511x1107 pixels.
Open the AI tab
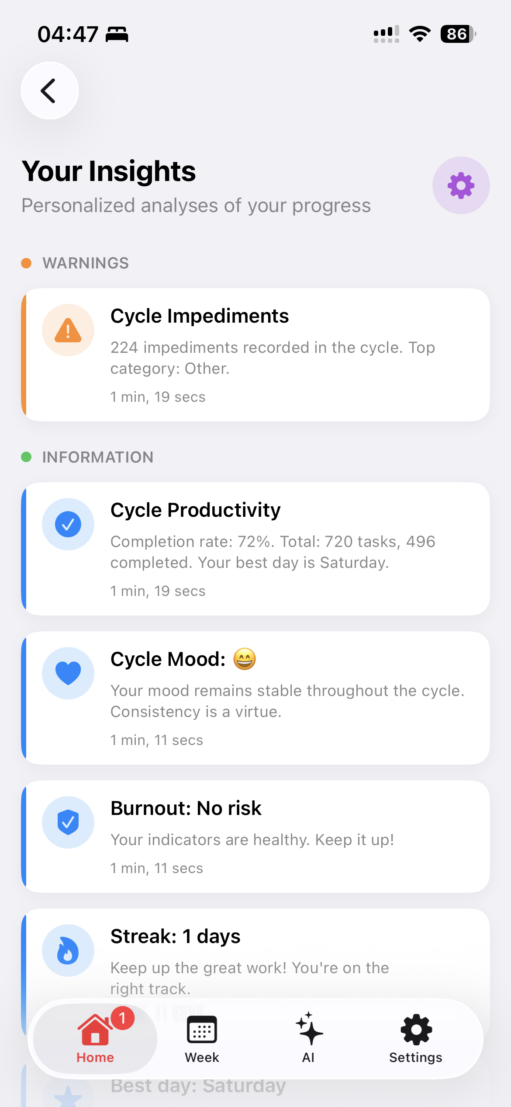coord(308,1038)
